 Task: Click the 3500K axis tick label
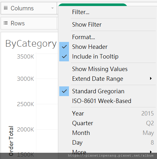coord(25,57)
